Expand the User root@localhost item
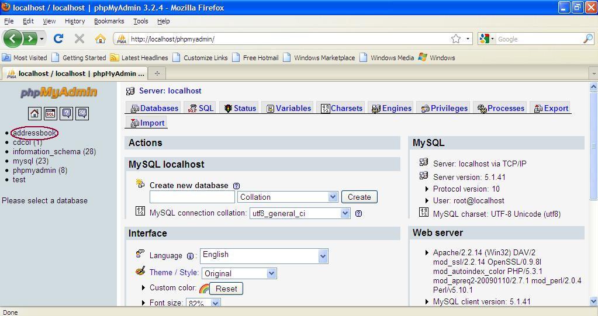 click(x=427, y=201)
